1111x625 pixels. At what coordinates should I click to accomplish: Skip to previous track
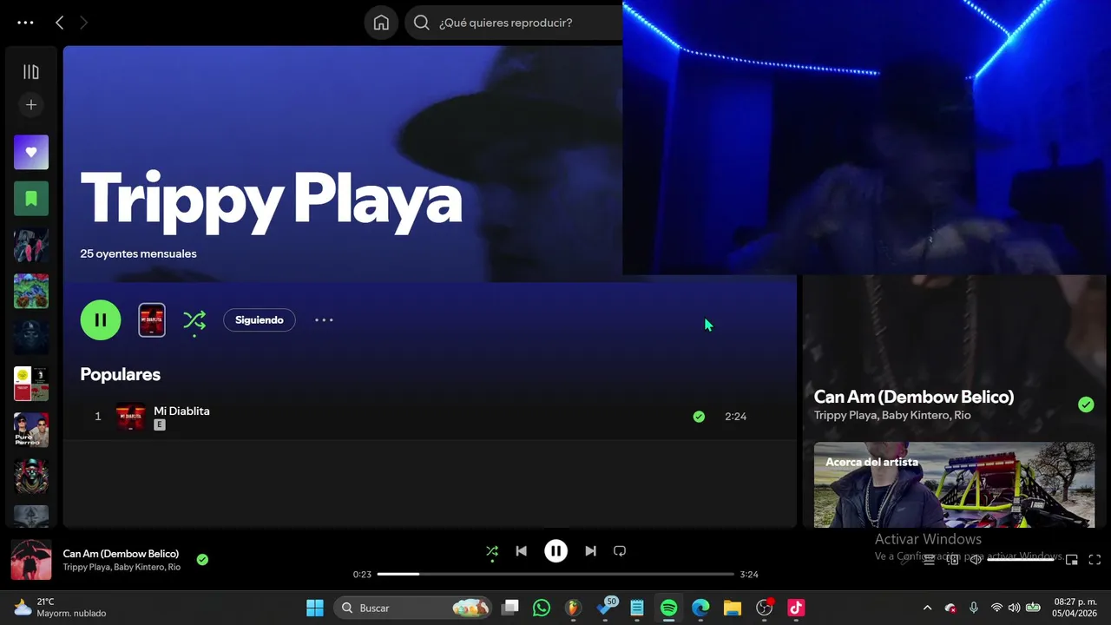[x=521, y=551]
